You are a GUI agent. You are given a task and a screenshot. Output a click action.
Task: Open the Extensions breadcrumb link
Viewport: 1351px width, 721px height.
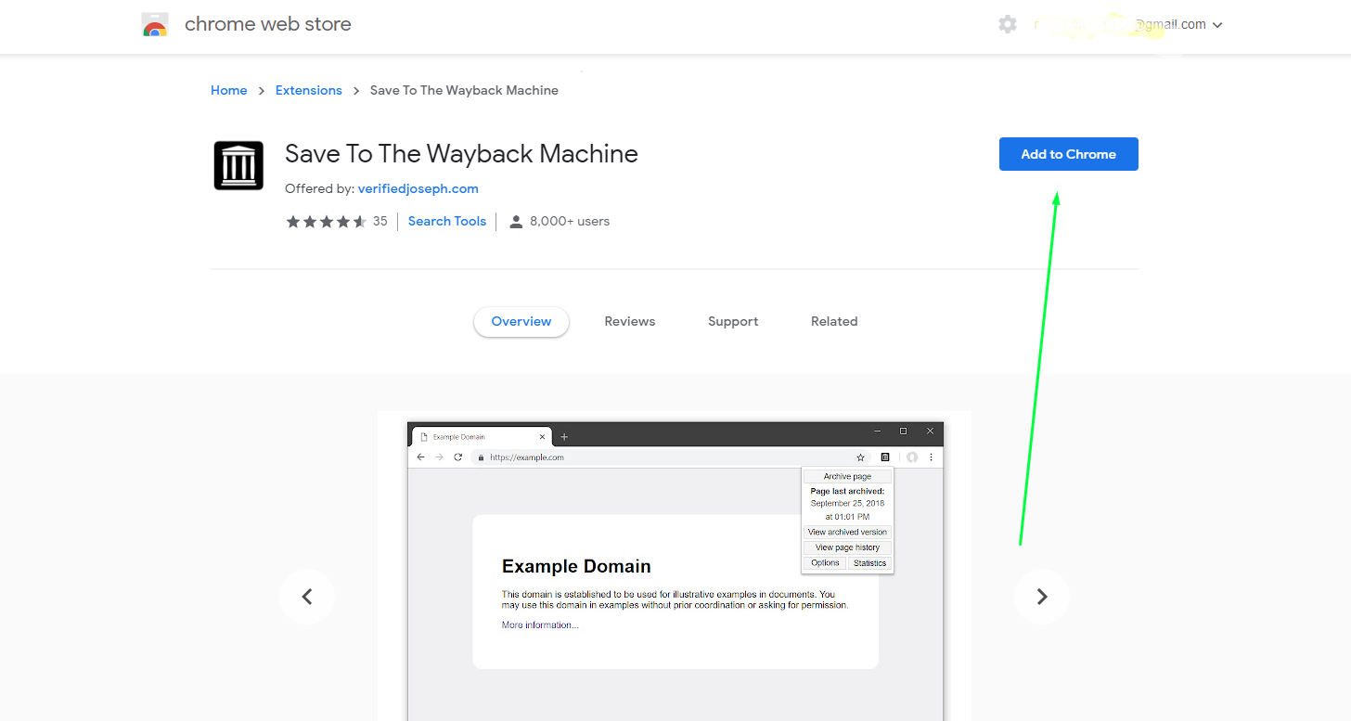point(309,90)
